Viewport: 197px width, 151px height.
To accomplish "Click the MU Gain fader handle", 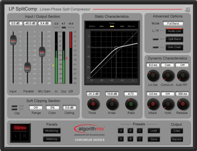I will coord(42,52).
